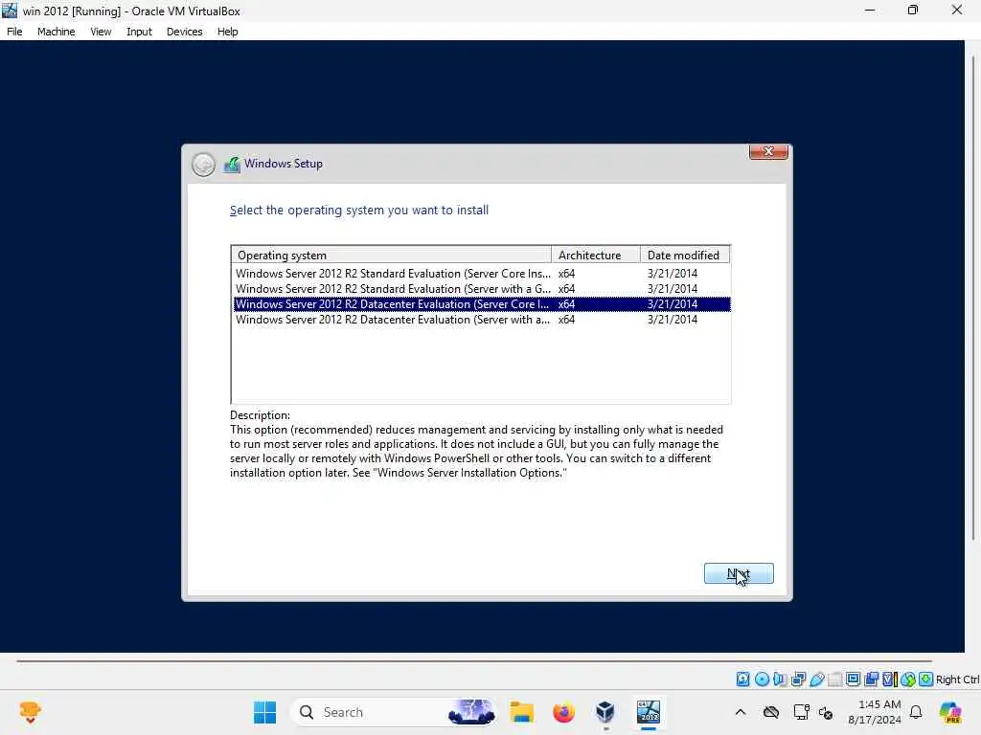This screenshot has height=735, width=981.
Task: Click the Next button
Action: coord(739,573)
